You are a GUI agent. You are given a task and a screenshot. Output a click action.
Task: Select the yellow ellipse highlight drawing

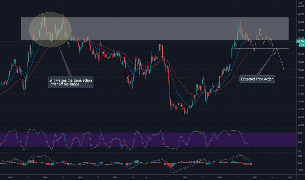tap(50, 30)
